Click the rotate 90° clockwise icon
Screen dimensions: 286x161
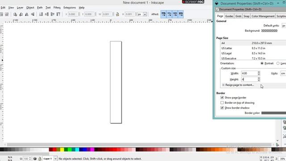click(21, 14)
